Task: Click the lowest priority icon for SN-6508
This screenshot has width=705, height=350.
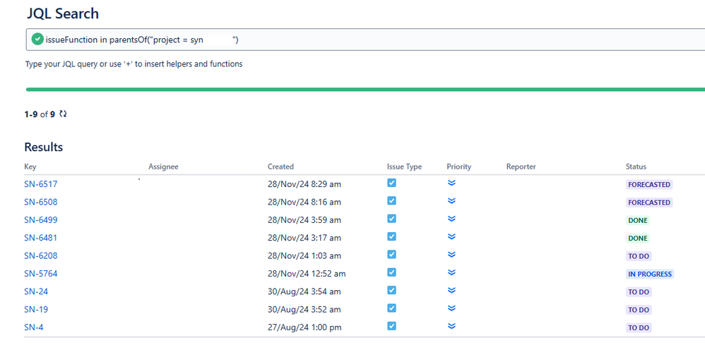Action: [452, 201]
